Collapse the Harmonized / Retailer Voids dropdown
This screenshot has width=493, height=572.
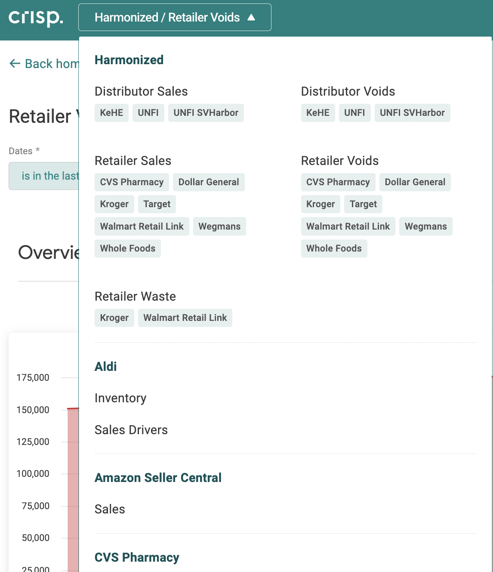(175, 17)
